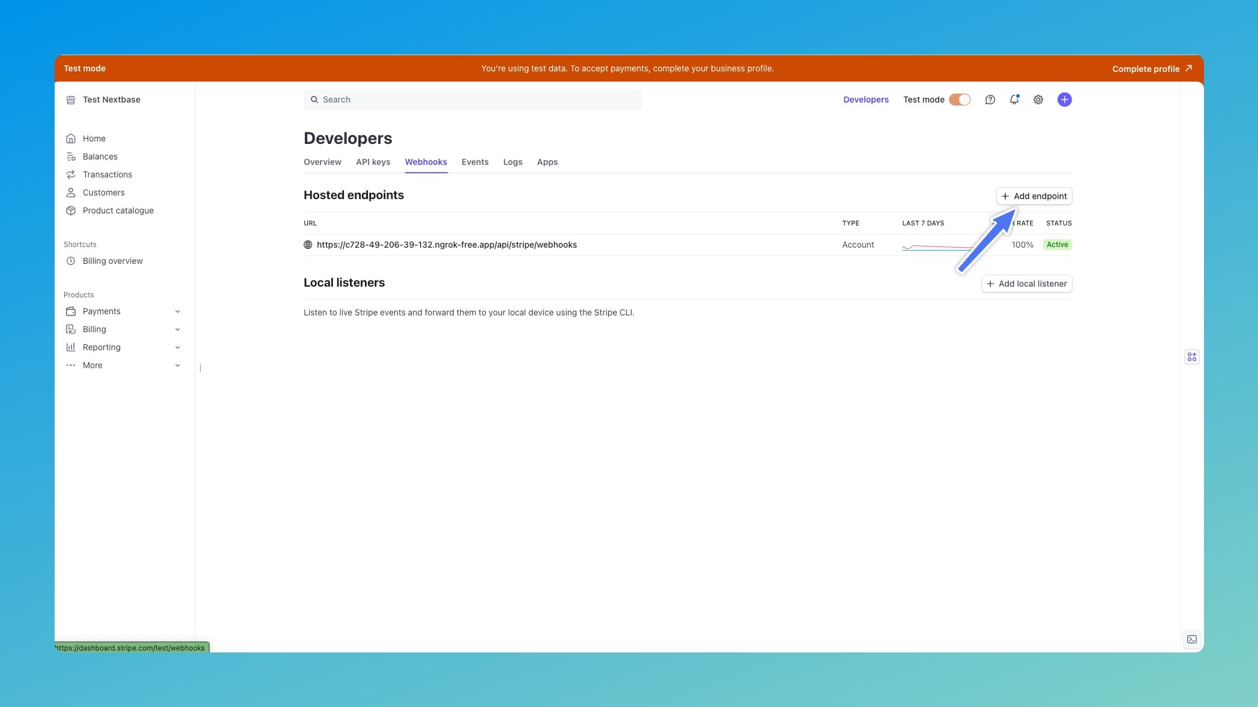Click the ngrok webhook endpoint URL
The height and width of the screenshot is (707, 1258).
[447, 244]
